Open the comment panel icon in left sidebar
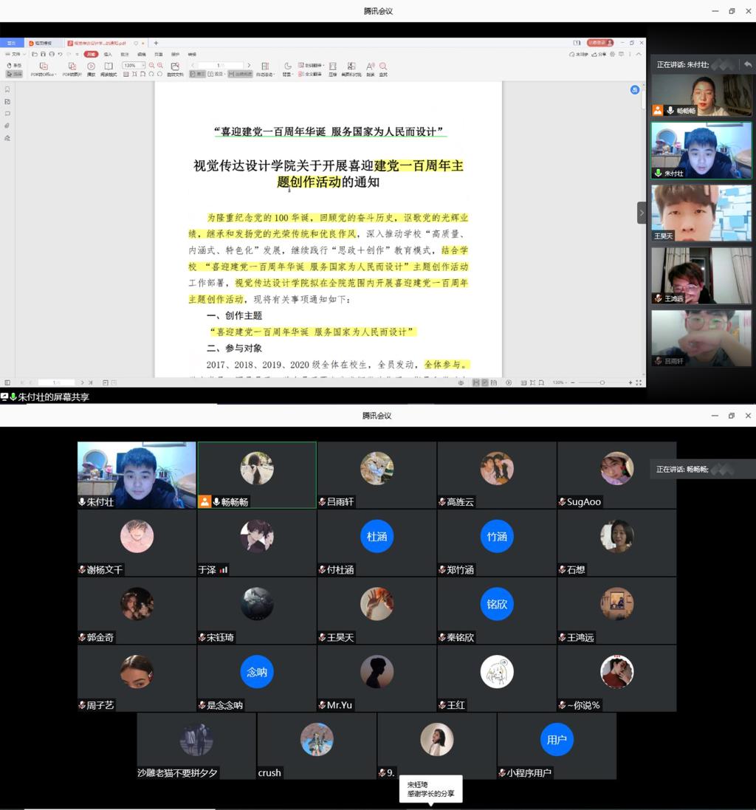 point(7,114)
